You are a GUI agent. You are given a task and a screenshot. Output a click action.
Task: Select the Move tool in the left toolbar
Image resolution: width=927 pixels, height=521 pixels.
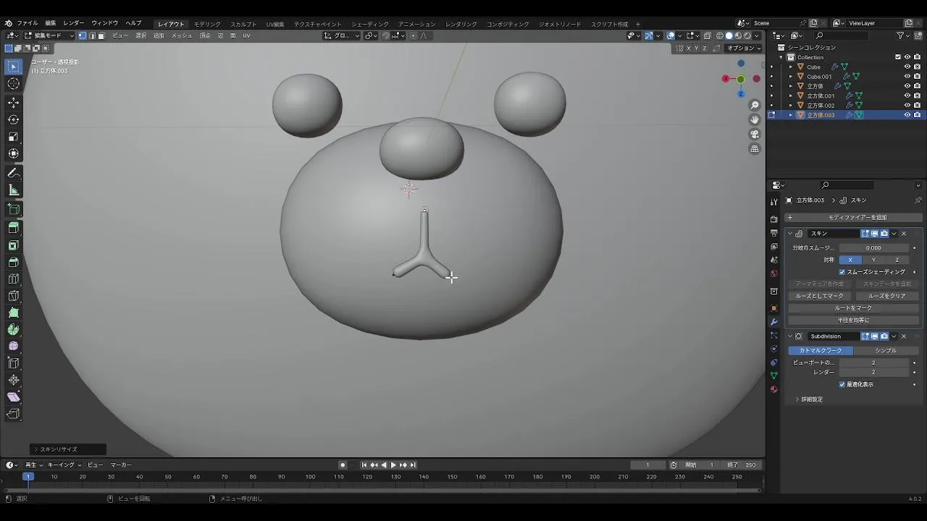pyautogui.click(x=13, y=102)
